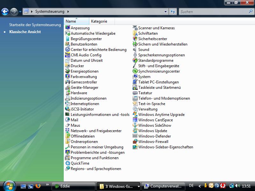Show hidden system tray icons
Screen dimensions: 255x191
point(200,186)
